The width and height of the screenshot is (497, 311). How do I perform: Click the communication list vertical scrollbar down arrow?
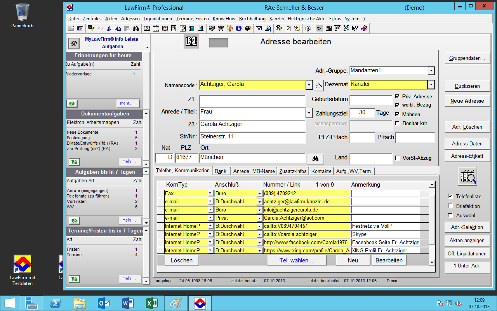[432, 262]
